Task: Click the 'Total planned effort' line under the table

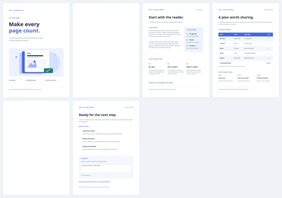Action: pos(245,63)
